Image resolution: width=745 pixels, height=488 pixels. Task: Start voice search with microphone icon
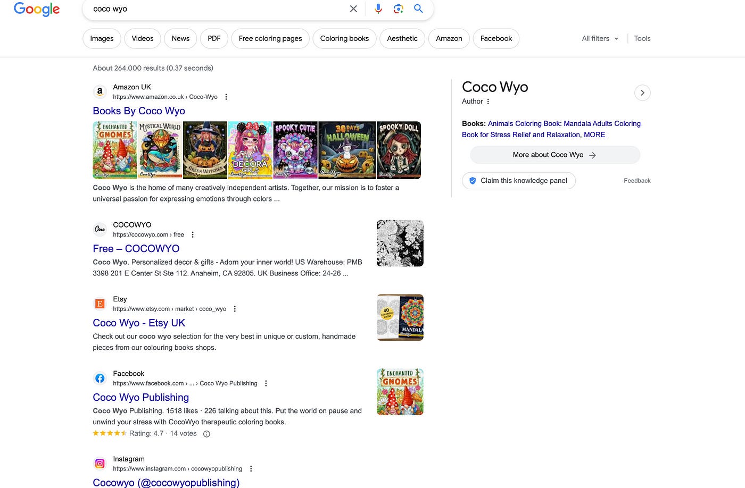pyautogui.click(x=378, y=9)
